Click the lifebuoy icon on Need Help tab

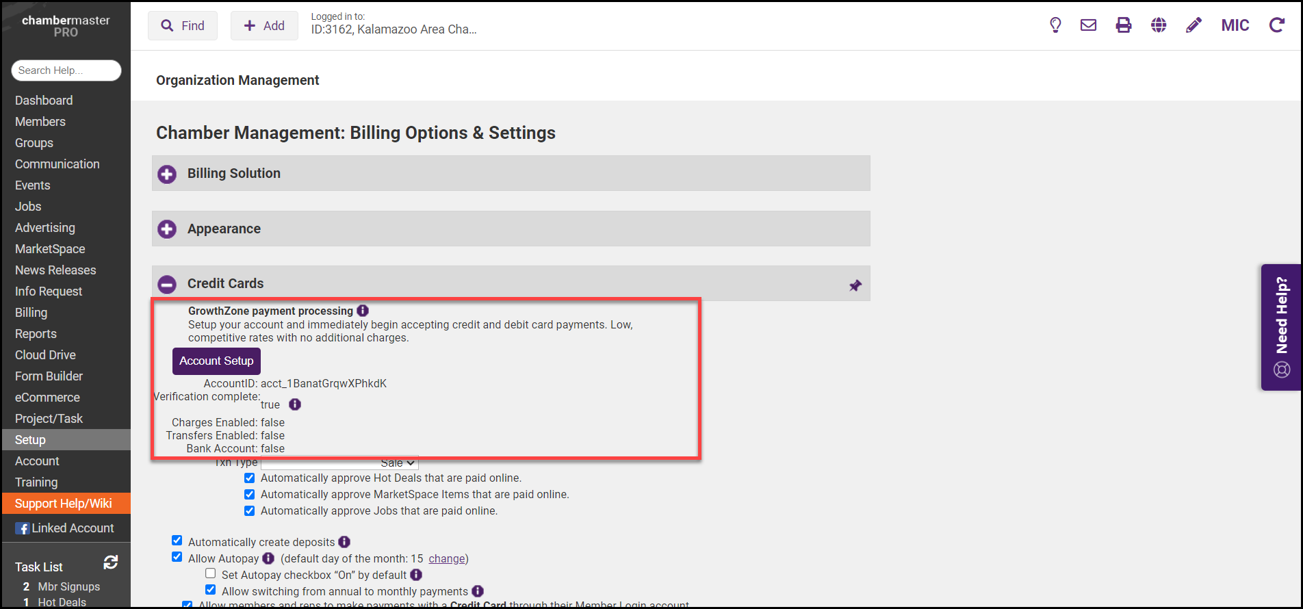point(1282,370)
